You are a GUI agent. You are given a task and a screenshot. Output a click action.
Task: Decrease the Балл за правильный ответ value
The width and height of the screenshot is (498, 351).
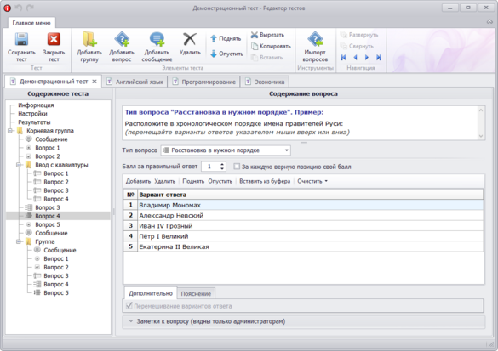click(222, 168)
